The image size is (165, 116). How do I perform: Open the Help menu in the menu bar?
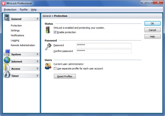[x=34, y=10]
